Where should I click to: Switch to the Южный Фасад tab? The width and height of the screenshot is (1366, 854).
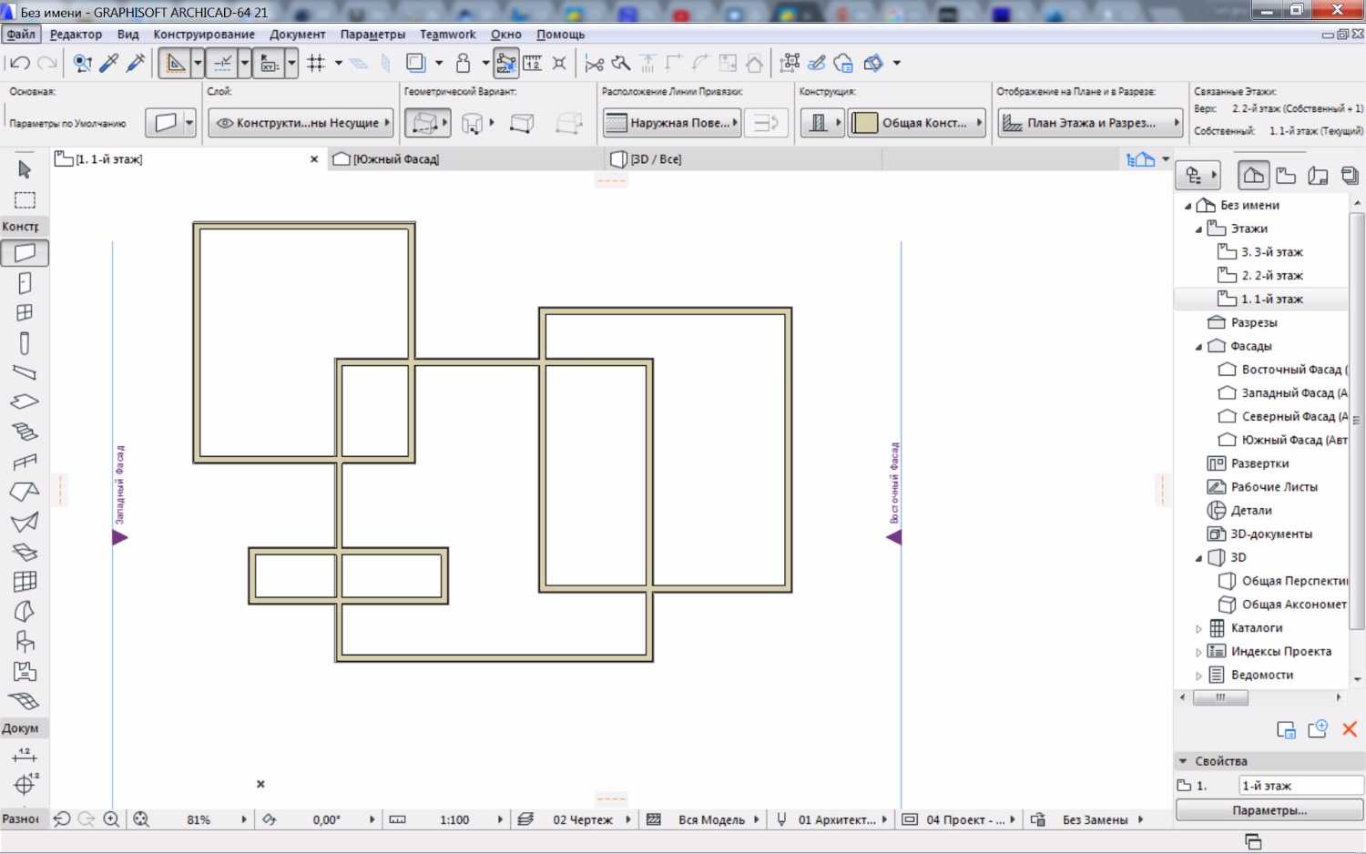395,159
